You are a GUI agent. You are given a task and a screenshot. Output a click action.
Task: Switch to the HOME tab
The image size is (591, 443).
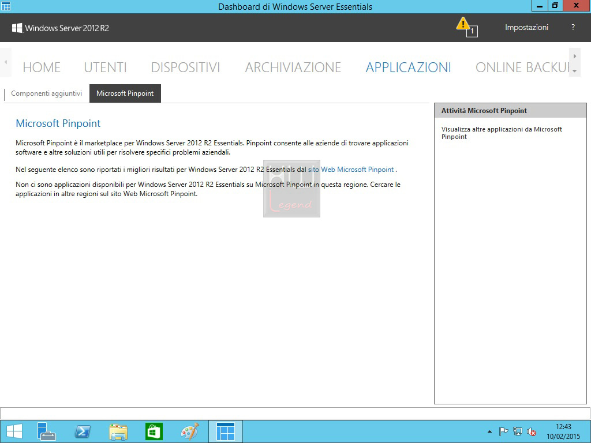pos(42,67)
